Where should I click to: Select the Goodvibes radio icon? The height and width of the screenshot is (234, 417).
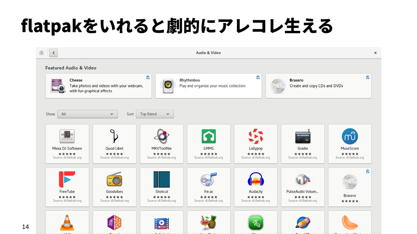coord(114,179)
